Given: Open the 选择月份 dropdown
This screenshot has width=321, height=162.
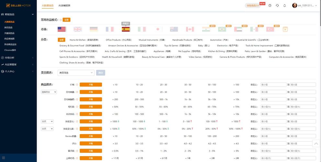Looking at the screenshot, I should pyautogui.click(x=49, y=92).
